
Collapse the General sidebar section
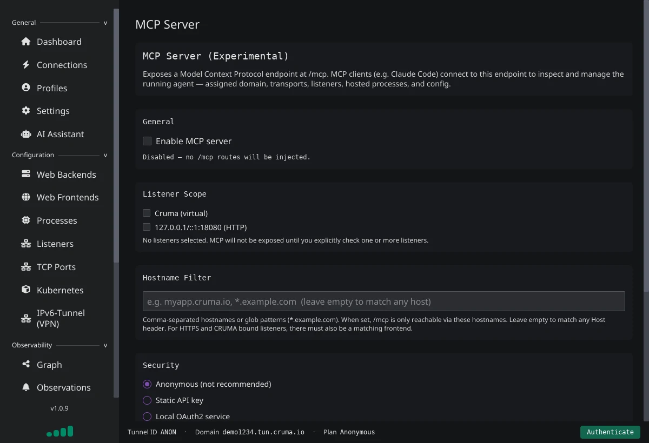coord(105,23)
